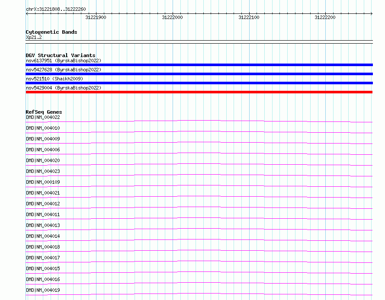Select transcript DMD|NM_004020

pos(43,160)
